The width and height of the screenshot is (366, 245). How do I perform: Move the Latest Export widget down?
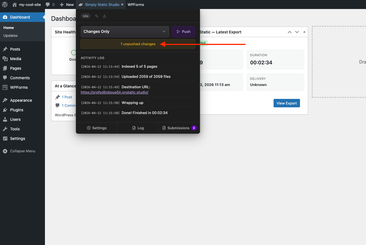(x=297, y=32)
